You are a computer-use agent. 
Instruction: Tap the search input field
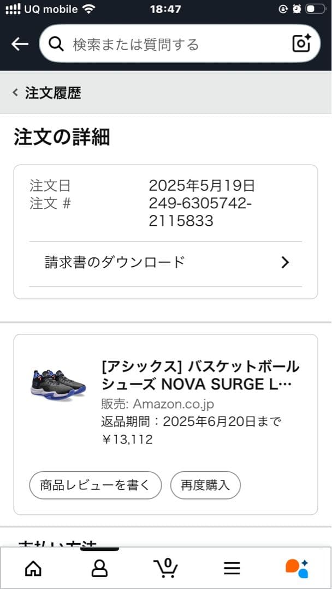click(164, 44)
